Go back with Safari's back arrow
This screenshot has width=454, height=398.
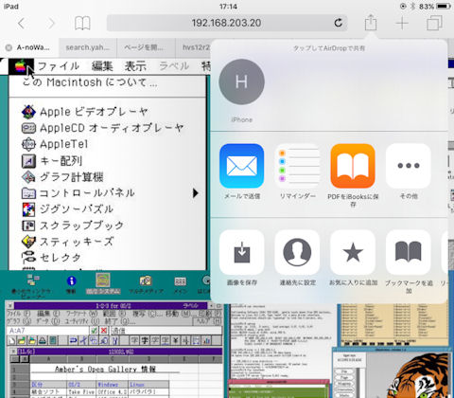click(x=21, y=24)
